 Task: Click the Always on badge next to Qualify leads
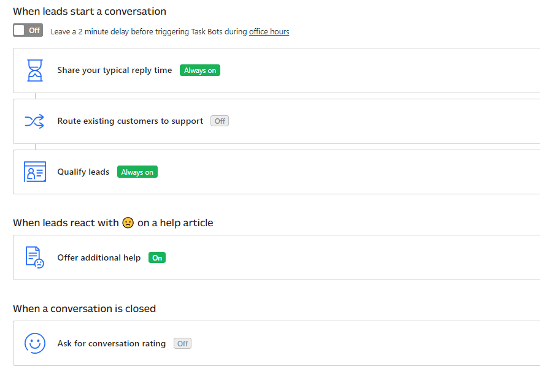pyautogui.click(x=137, y=172)
